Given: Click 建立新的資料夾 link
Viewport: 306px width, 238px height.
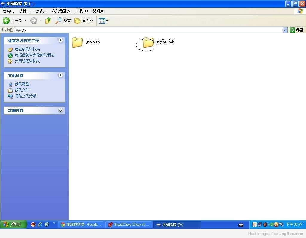Looking at the screenshot, I should click(x=27, y=49).
